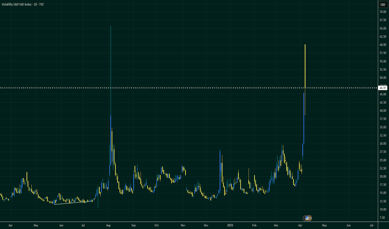The width and height of the screenshot is (389, 229).
Task: Click the 15.00 price axis label
Action: [x=383, y=193]
